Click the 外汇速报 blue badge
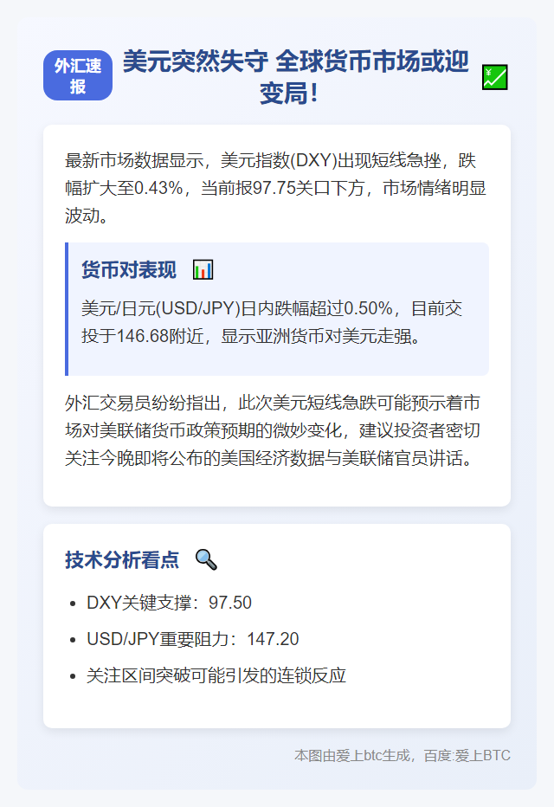The width and height of the screenshot is (554, 807). 78,75
